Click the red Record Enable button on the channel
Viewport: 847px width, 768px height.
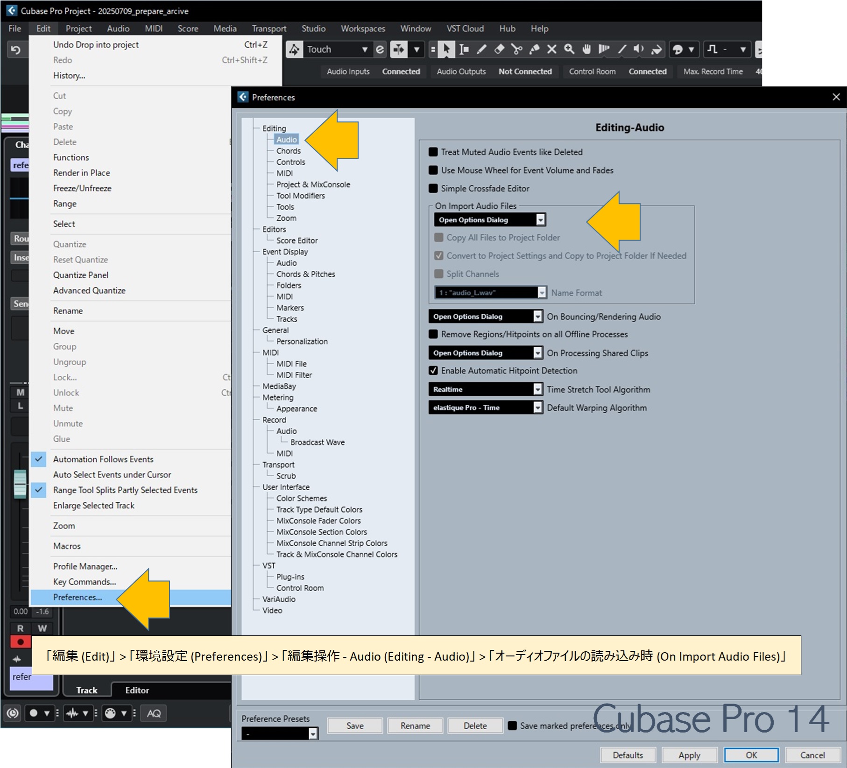click(x=20, y=642)
